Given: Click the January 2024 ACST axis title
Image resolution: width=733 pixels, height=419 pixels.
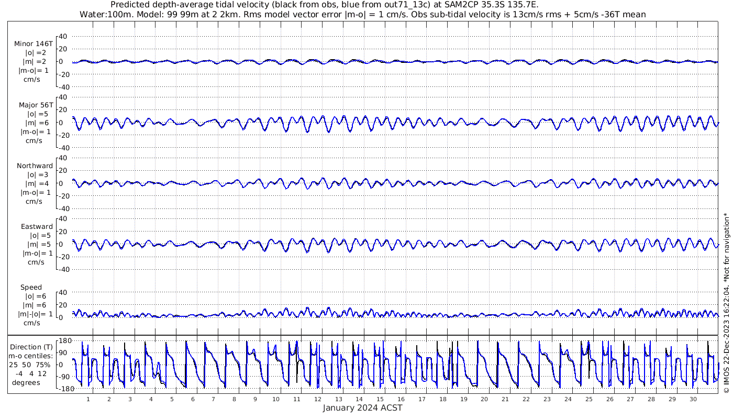Looking at the screenshot, I should [362, 408].
